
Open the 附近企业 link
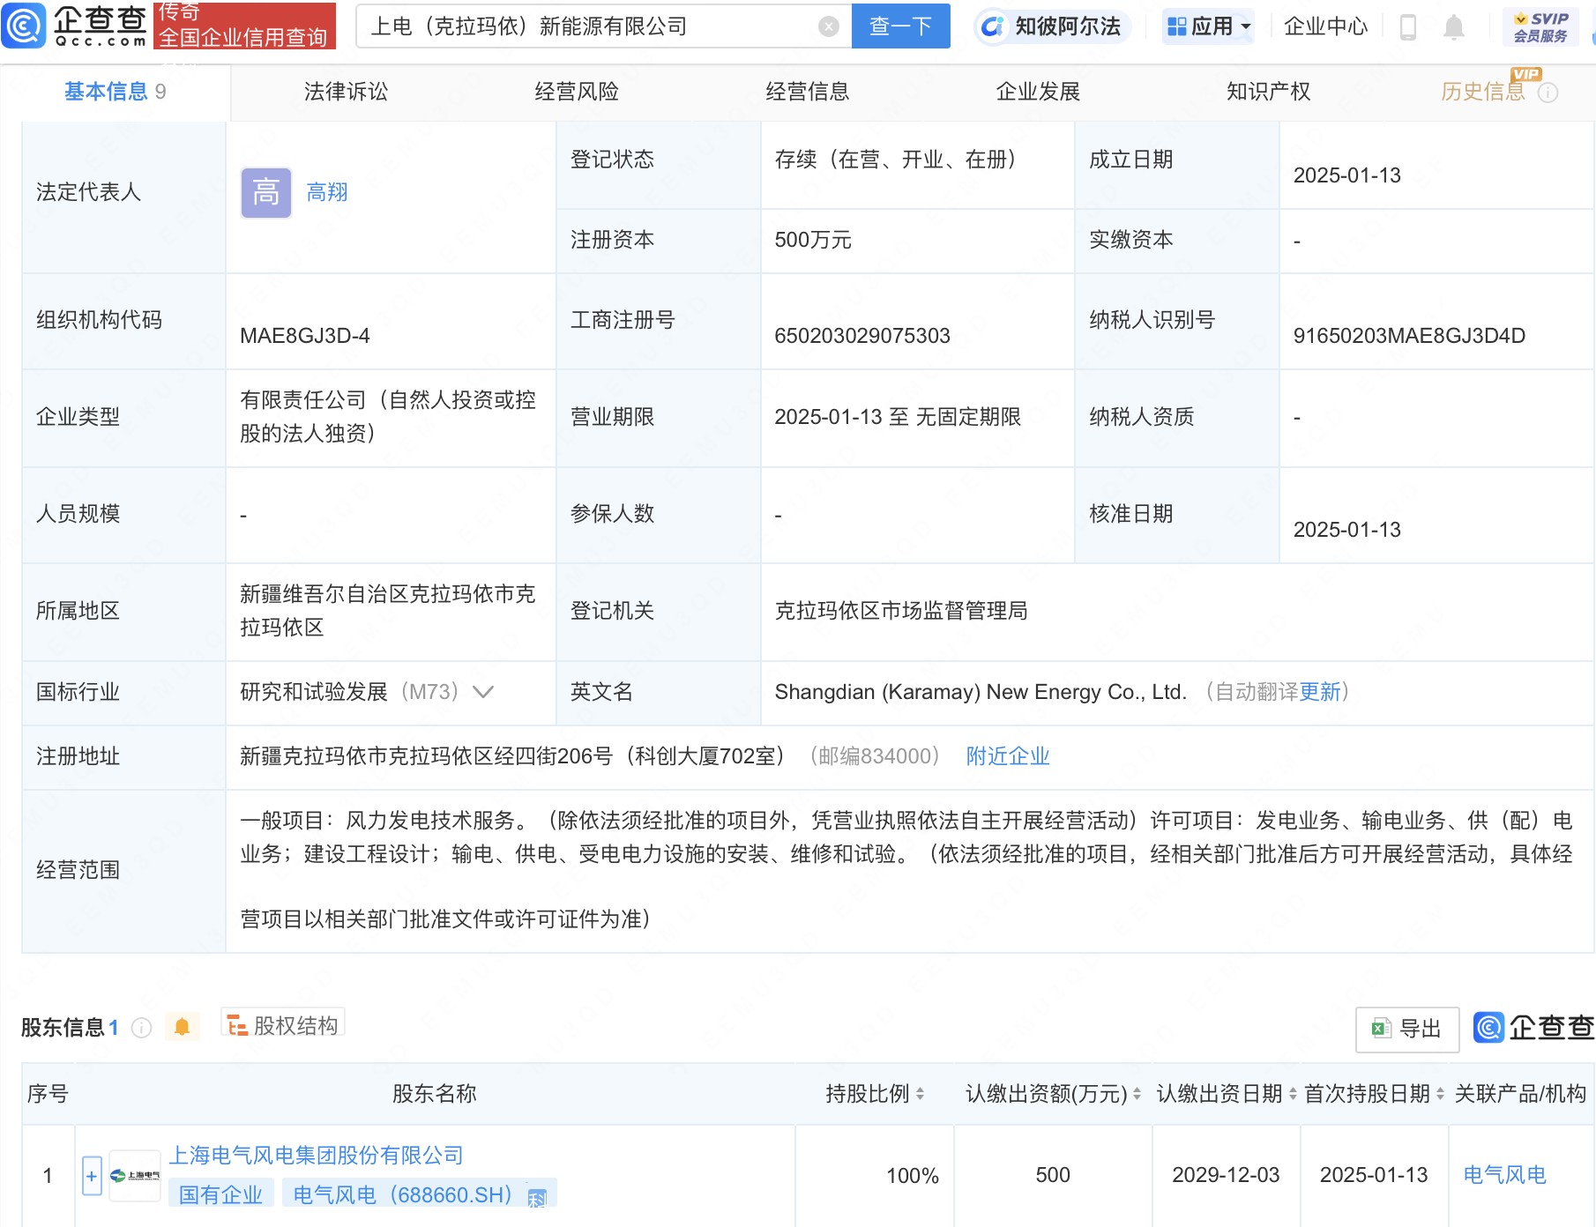click(x=1007, y=756)
